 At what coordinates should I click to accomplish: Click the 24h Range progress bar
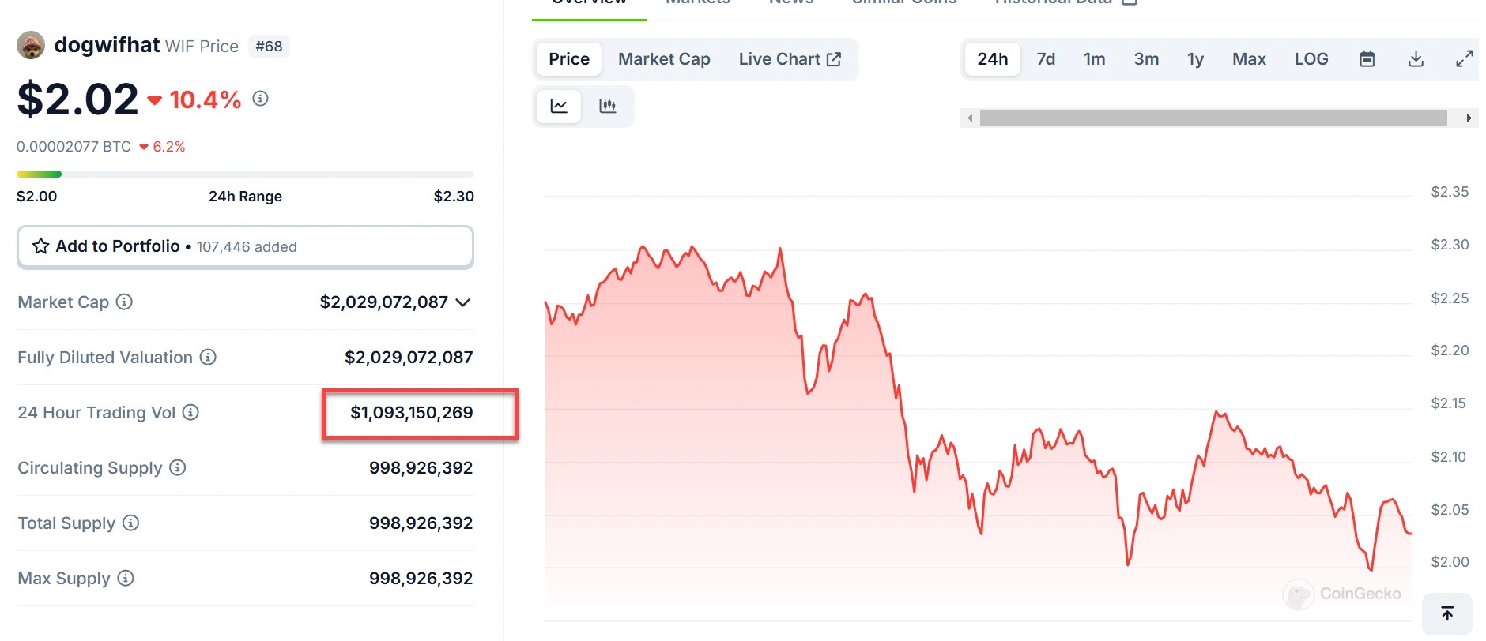point(245,174)
